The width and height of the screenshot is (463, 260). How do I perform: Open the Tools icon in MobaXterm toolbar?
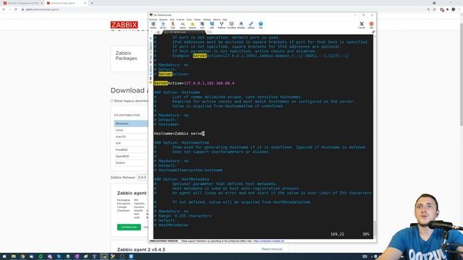tap(173, 25)
